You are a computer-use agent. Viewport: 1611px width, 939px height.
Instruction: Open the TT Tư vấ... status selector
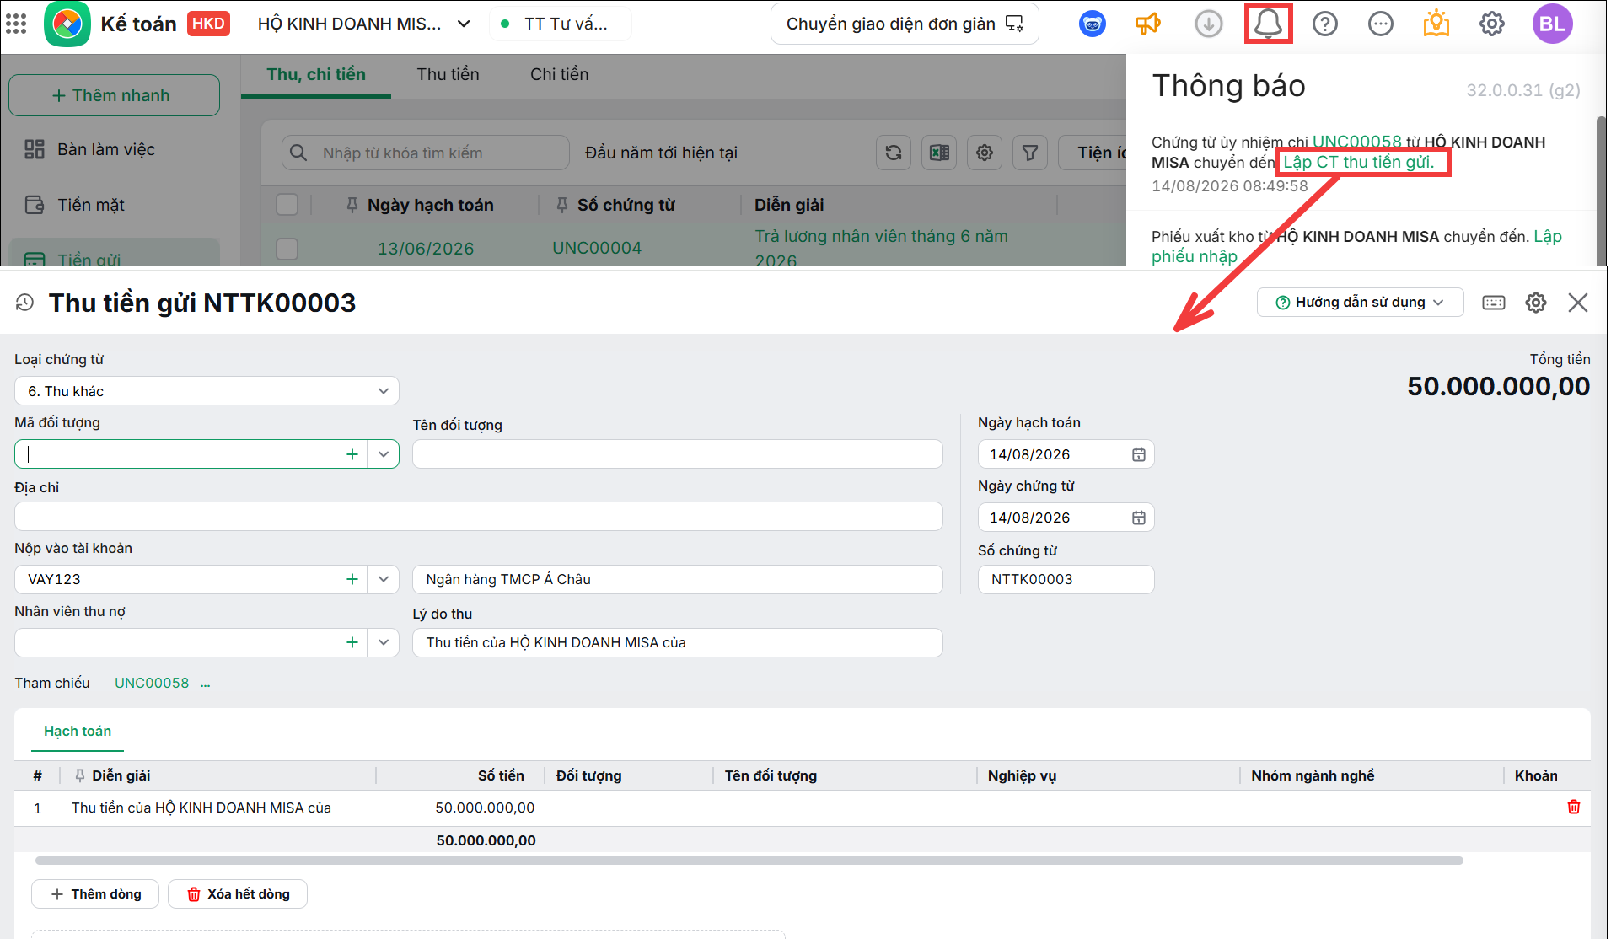pyautogui.click(x=560, y=24)
